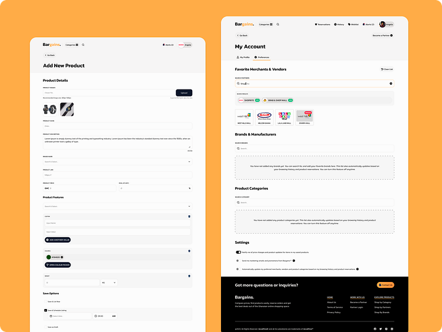
Task: Click the search icon in Add Product header
Action: [x=83, y=45]
